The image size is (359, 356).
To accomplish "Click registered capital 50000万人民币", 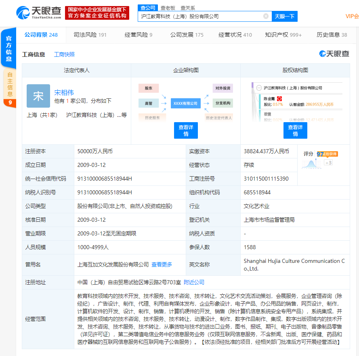I will (x=95, y=151).
